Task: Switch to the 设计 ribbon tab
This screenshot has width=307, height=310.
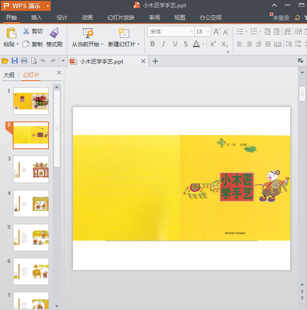Action: tap(62, 18)
